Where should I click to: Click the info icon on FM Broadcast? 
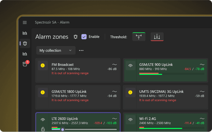42,65
